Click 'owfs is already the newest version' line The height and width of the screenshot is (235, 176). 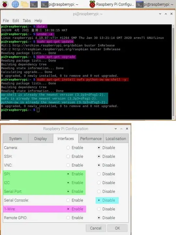pyautogui.click(x=50, y=99)
